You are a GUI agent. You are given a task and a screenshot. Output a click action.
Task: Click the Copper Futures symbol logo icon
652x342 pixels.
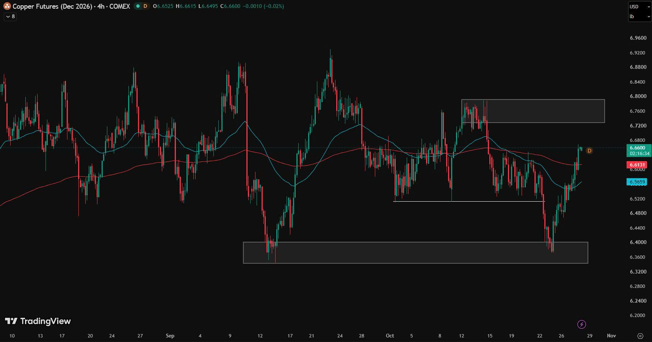click(7, 6)
